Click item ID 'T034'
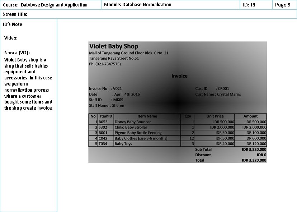This screenshot has width=297, height=212. pyautogui.click(x=103, y=144)
